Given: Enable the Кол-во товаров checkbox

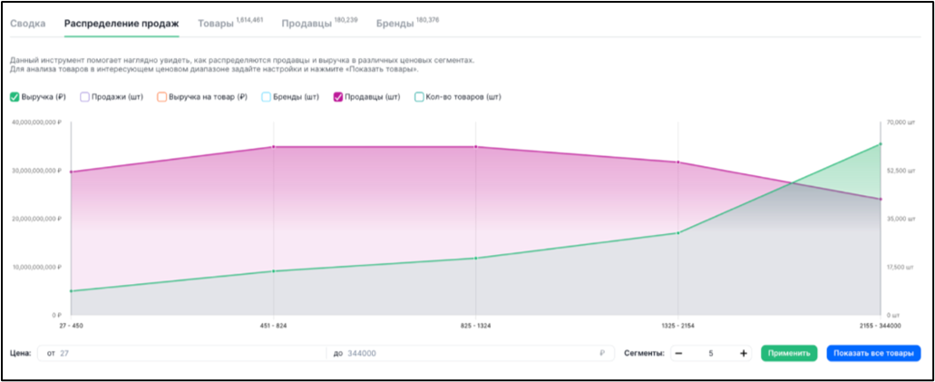Looking at the screenshot, I should [419, 97].
